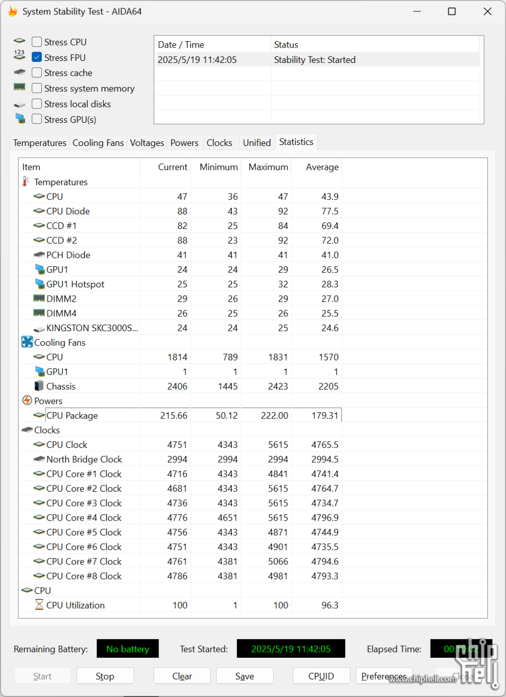This screenshot has height=697, width=506.
Task: Open the Voltages tab
Action: (x=147, y=143)
